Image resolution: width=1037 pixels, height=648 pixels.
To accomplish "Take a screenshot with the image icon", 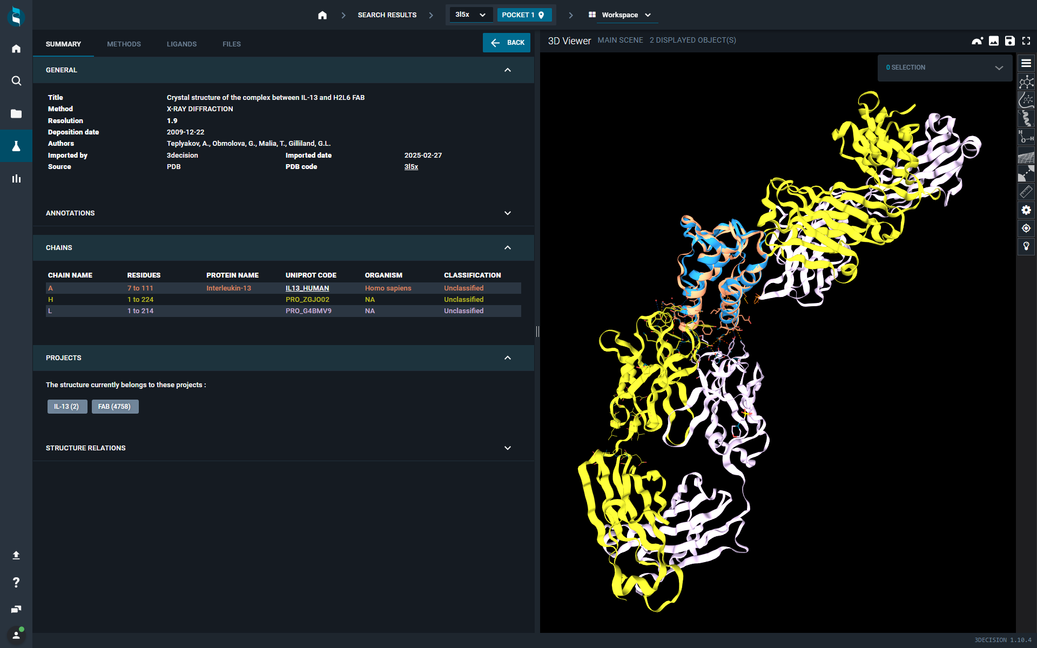I will (993, 40).
